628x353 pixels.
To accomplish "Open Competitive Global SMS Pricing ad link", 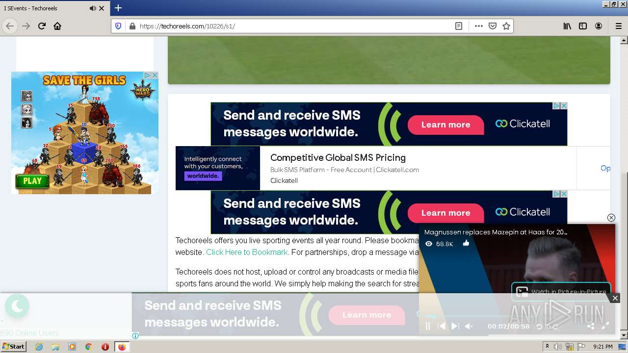I will [338, 157].
